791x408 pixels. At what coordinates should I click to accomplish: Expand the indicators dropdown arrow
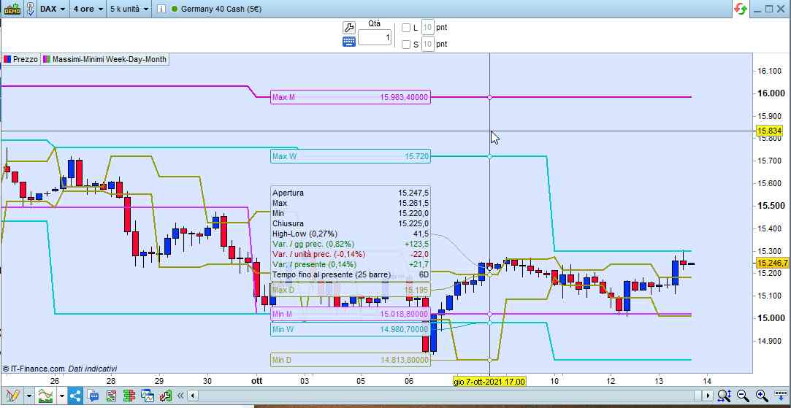(x=62, y=396)
